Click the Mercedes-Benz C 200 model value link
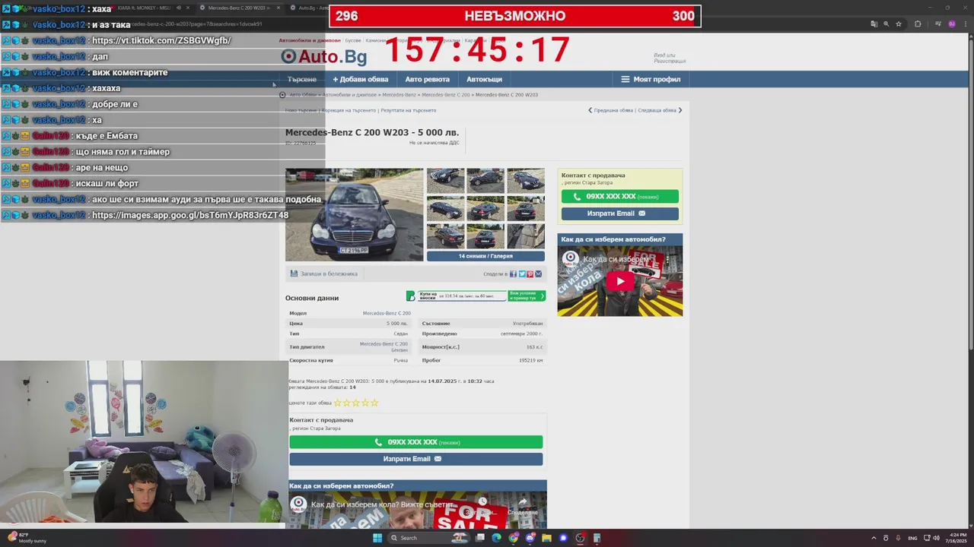This screenshot has height=547, width=974. pos(387,313)
